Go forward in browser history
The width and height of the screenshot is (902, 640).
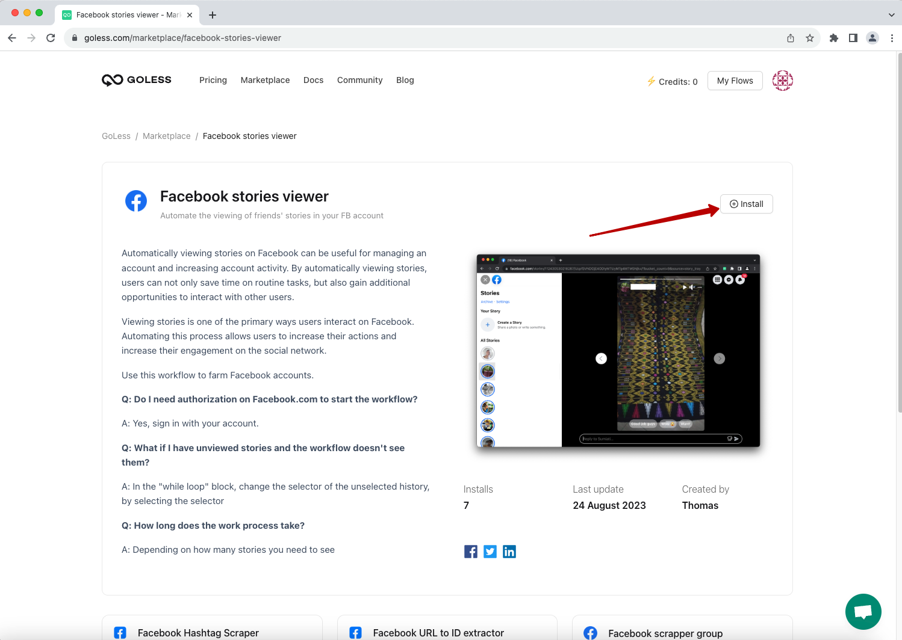click(x=31, y=38)
